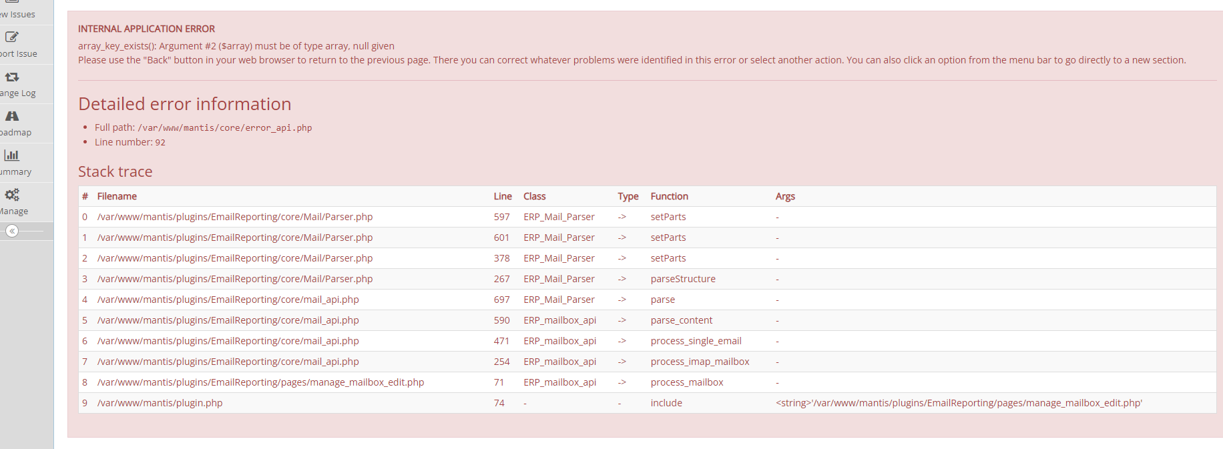Click the Stack trace heading
The image size is (1223, 449).
115,171
